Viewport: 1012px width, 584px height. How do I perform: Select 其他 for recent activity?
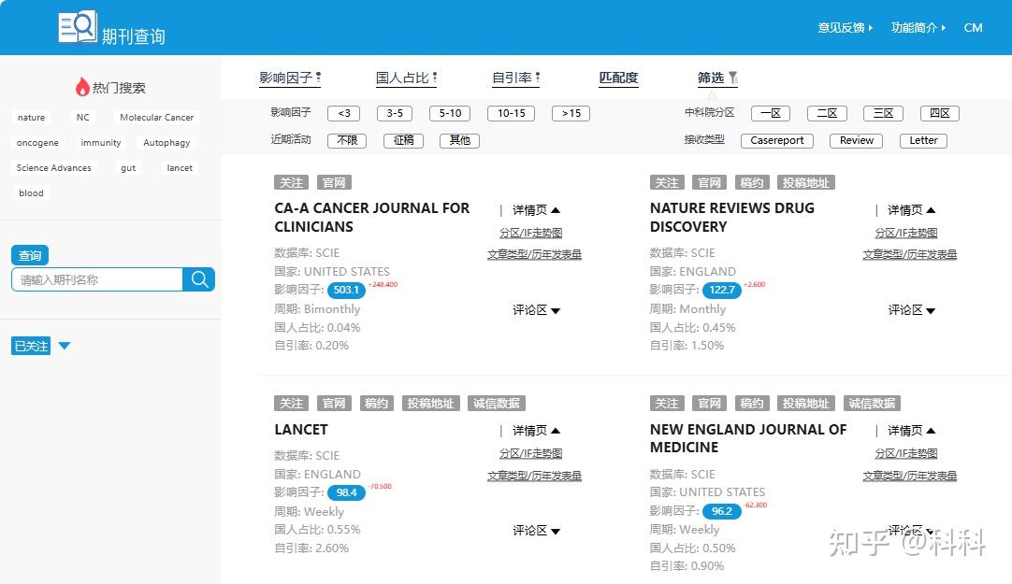tap(459, 140)
